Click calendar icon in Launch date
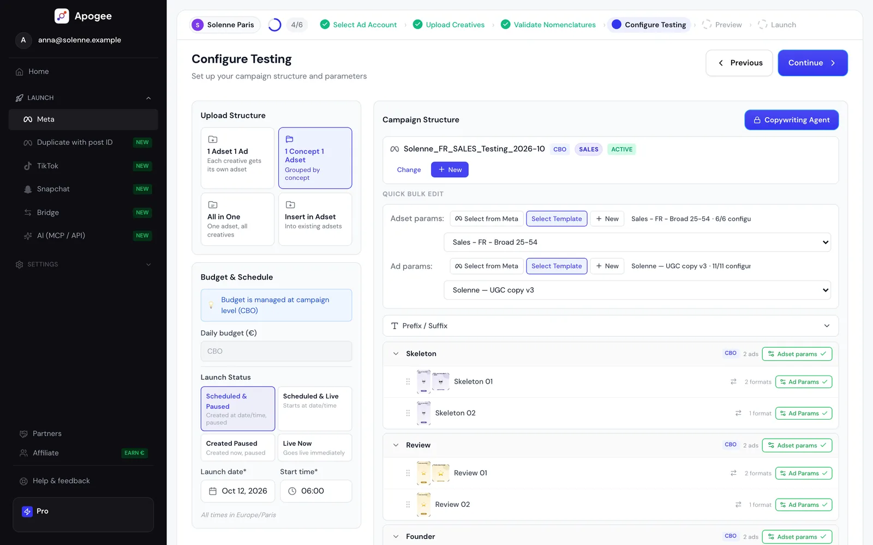 [213, 491]
